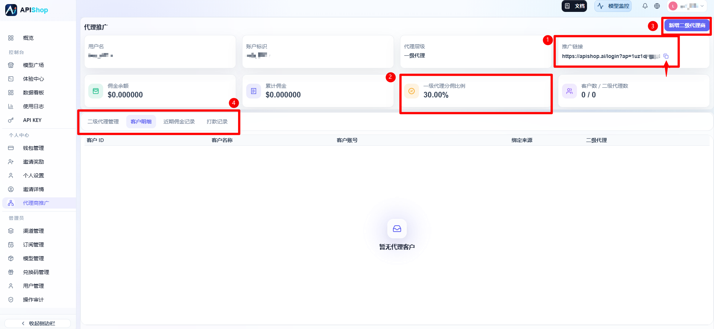Click the 30.00% commission ratio value
This screenshot has height=329, width=714.
(436, 95)
